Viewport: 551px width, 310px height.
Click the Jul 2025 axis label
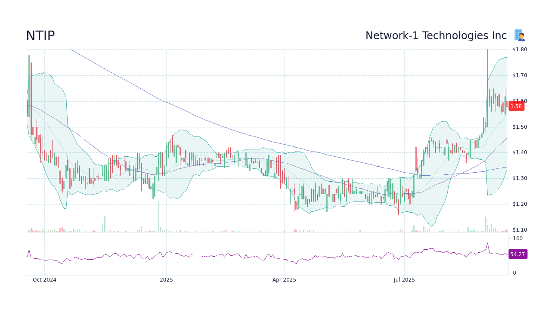(x=404, y=279)
